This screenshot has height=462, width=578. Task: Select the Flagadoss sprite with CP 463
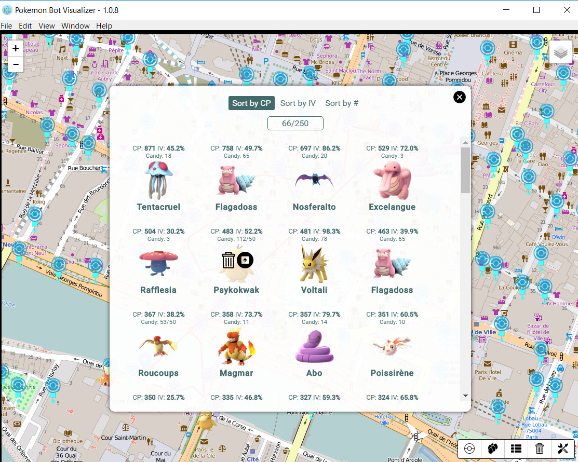pyautogui.click(x=392, y=263)
